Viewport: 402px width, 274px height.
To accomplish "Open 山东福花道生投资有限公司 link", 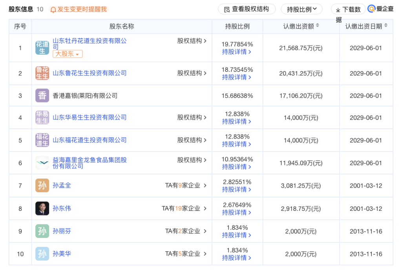I will (90, 140).
